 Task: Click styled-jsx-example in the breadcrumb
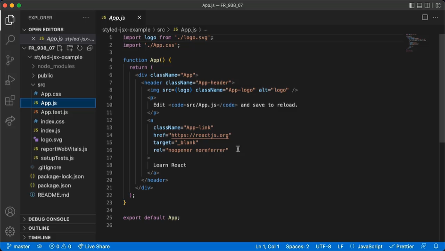[x=126, y=30]
